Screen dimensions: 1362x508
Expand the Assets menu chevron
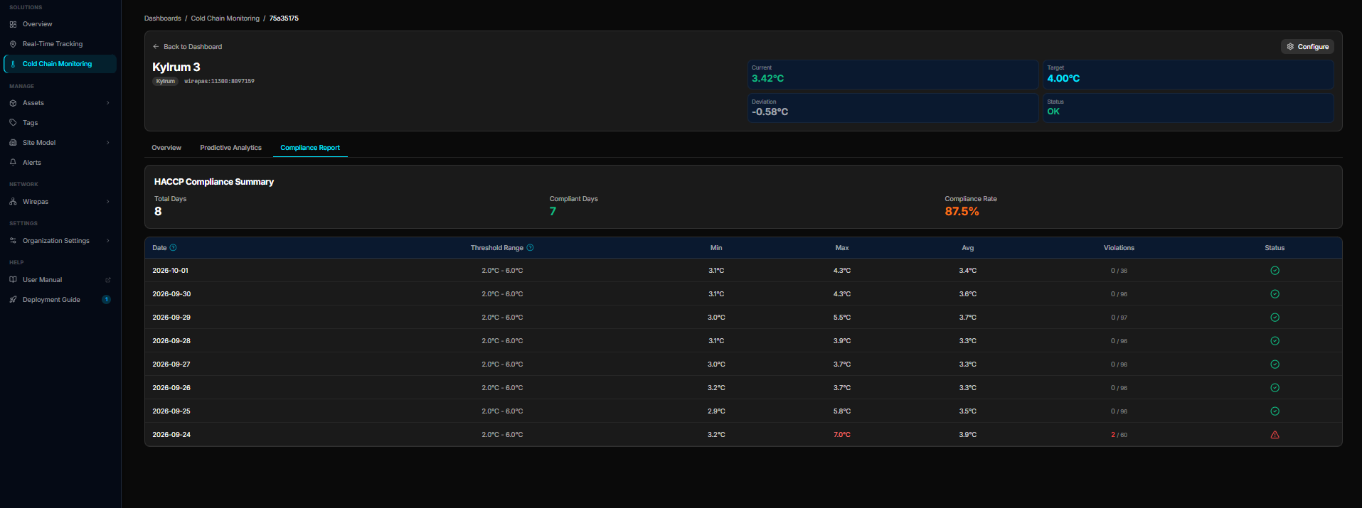click(x=108, y=103)
